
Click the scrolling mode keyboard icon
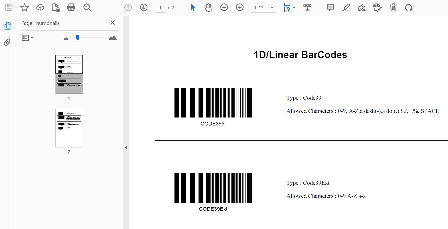coord(307,8)
